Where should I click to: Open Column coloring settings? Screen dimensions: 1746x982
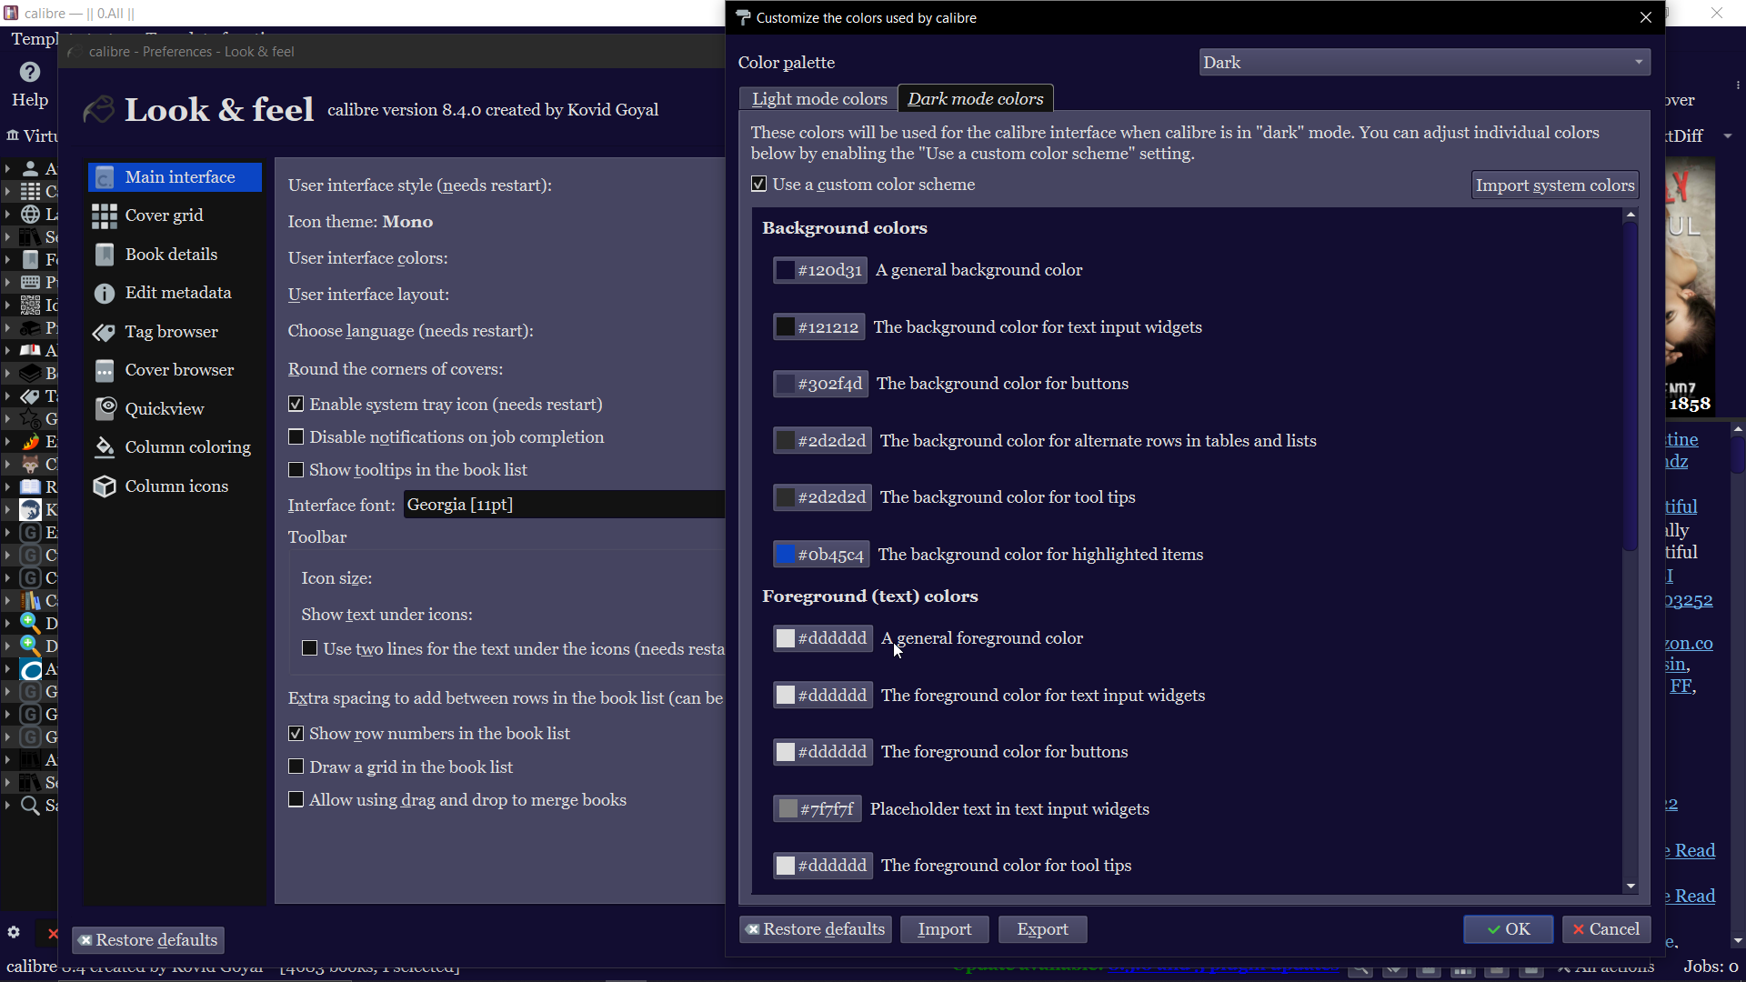[x=186, y=447]
